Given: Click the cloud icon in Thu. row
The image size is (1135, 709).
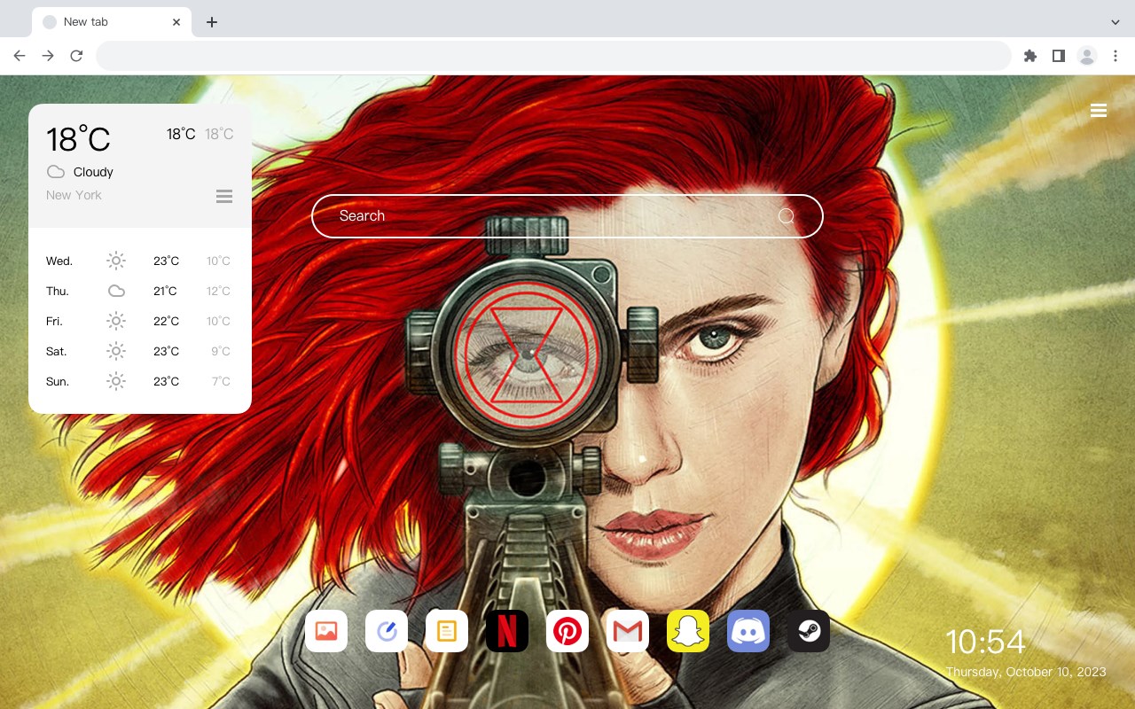Looking at the screenshot, I should click(116, 291).
